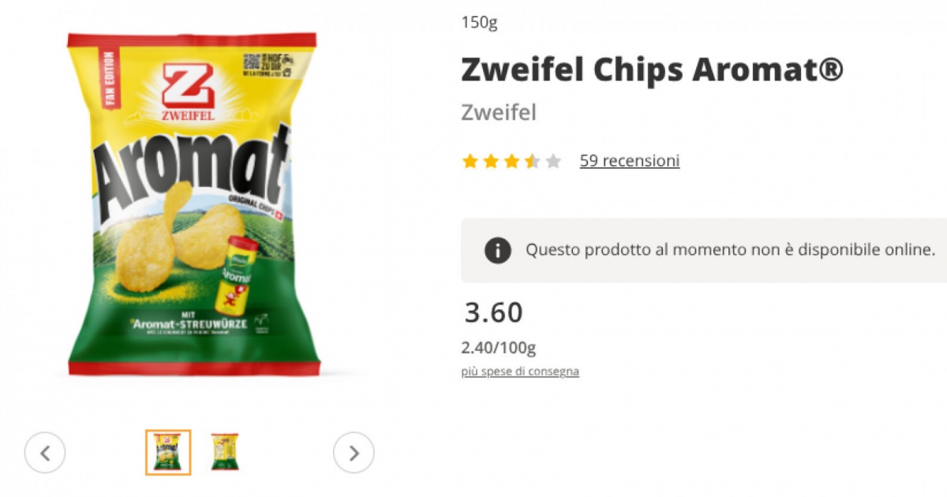Click the Zweifel Z logo on bag
The width and height of the screenshot is (947, 497).
pos(188,92)
